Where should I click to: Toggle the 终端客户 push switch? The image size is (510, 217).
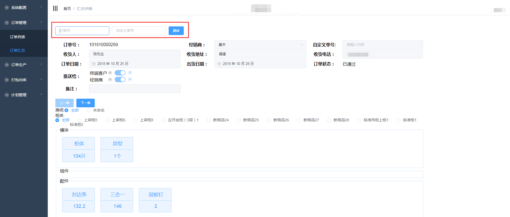pyautogui.click(x=120, y=73)
